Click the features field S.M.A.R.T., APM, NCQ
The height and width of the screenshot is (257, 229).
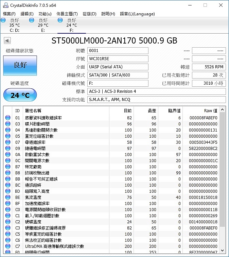(156, 100)
